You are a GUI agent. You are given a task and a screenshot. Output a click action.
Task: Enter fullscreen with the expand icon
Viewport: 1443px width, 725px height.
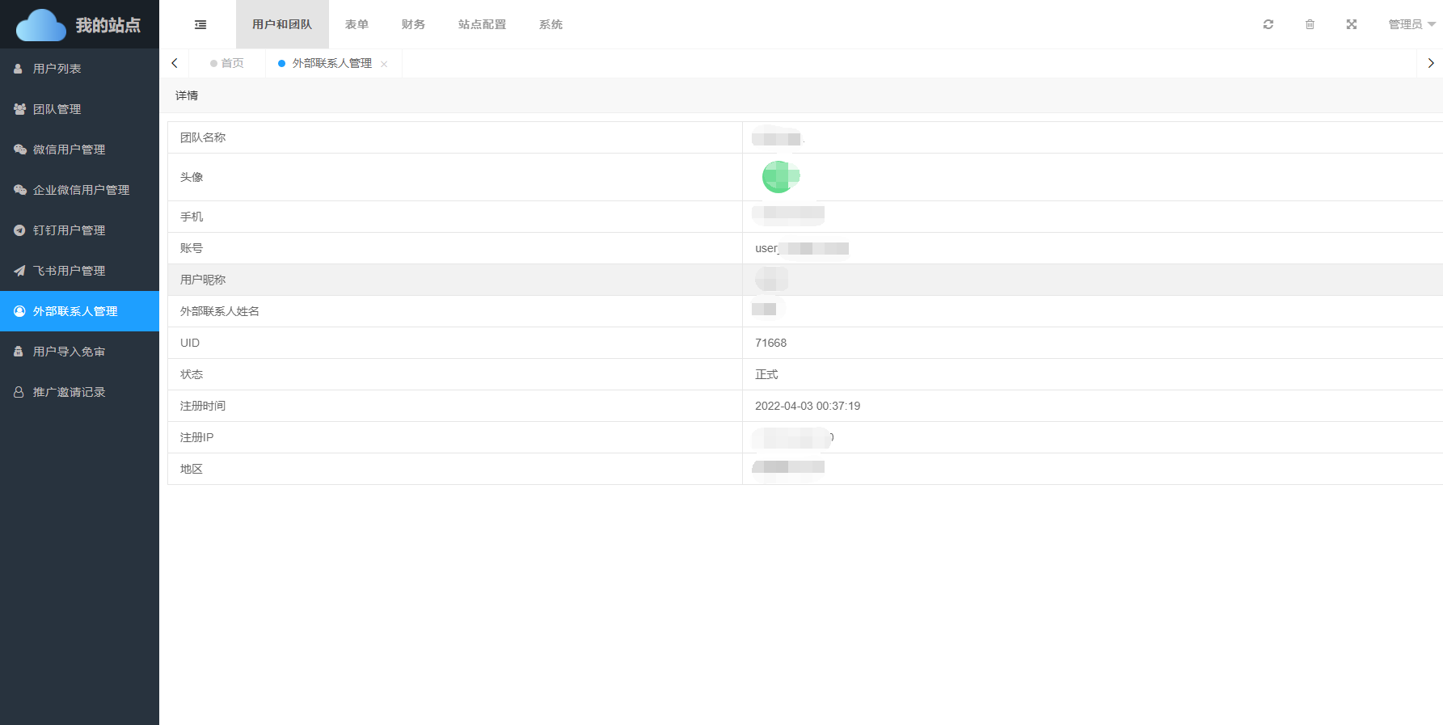pyautogui.click(x=1351, y=25)
